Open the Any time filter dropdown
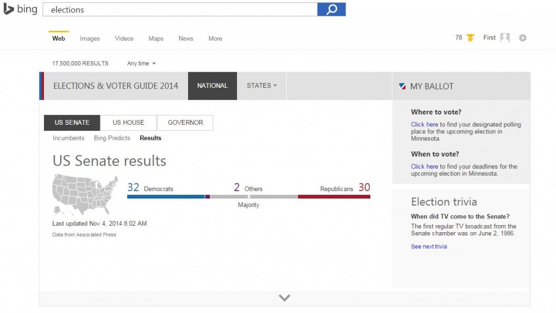This screenshot has height=313, width=556. (142, 63)
